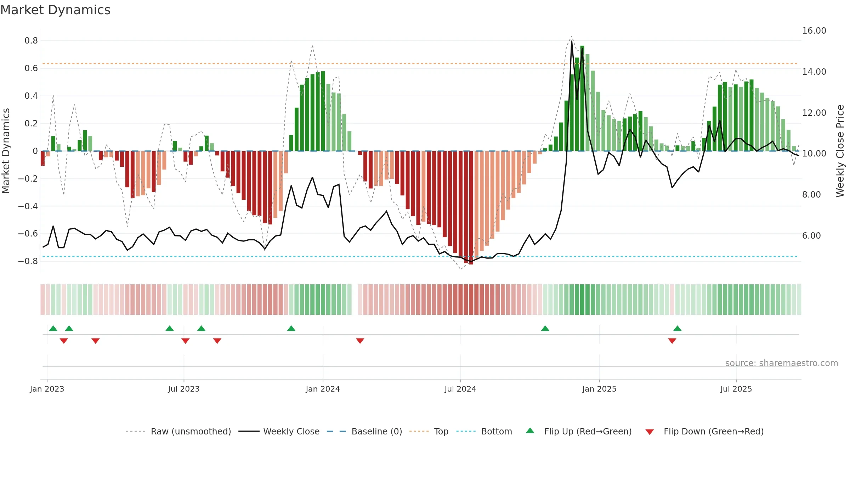Click the source: sharemaestro.com text

click(x=782, y=363)
